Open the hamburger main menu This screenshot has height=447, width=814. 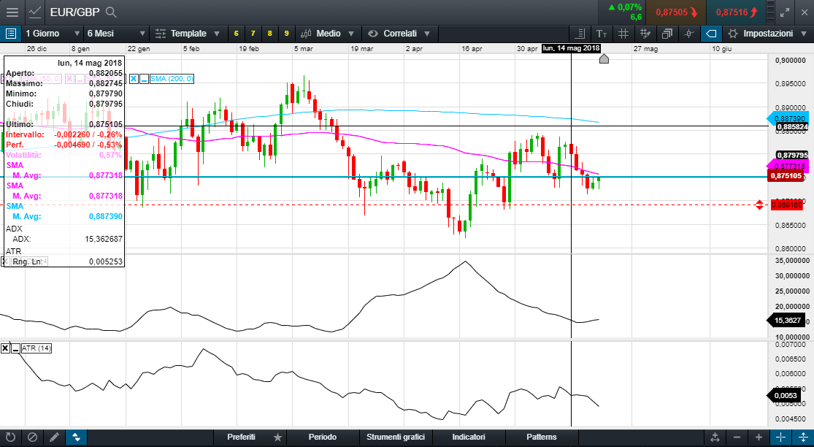point(12,12)
